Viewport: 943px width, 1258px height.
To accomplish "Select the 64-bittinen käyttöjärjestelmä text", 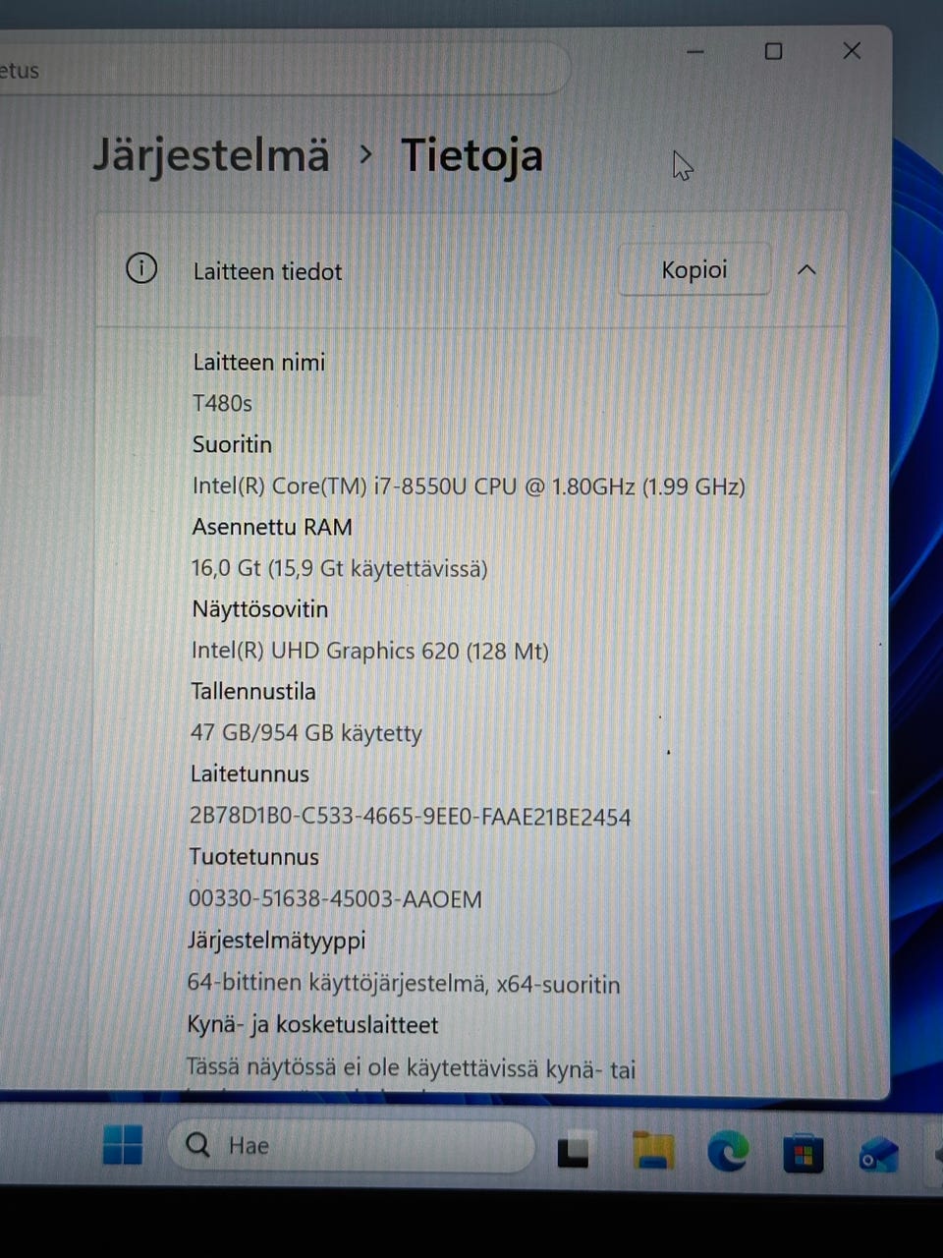I will (404, 983).
